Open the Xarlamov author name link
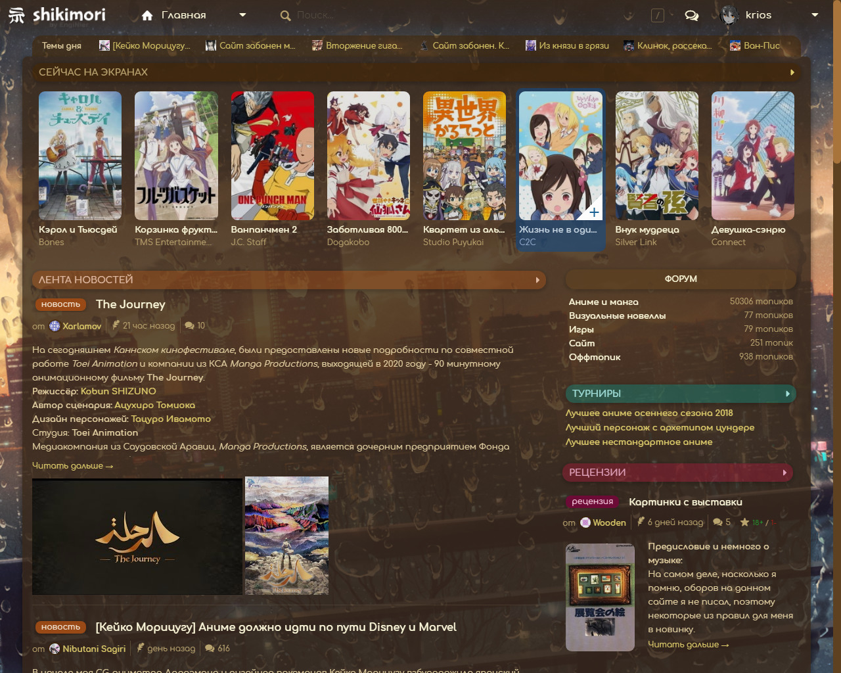This screenshot has width=841, height=673. [82, 326]
